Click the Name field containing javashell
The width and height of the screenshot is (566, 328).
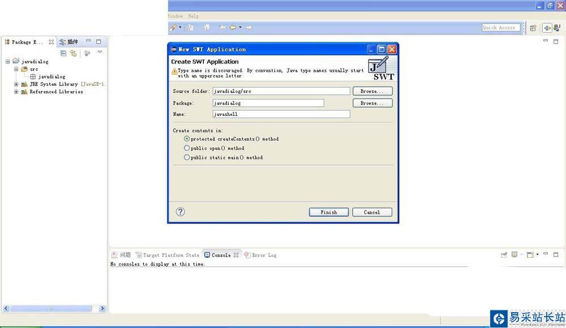click(281, 114)
